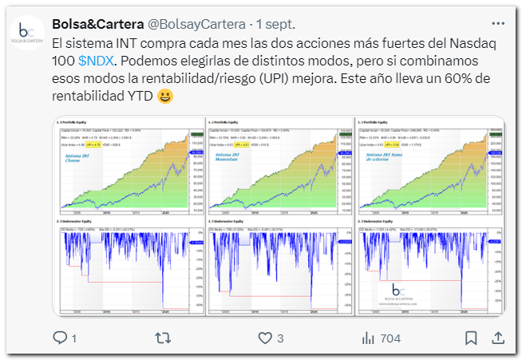522x360 pixels.
Task: Share the tweet via upload icon
Action: (498, 338)
